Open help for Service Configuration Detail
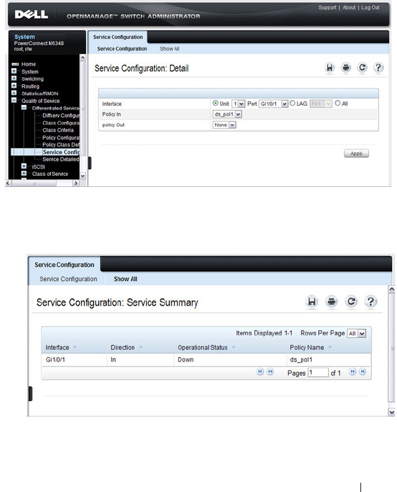This screenshot has width=397, height=492. [378, 67]
